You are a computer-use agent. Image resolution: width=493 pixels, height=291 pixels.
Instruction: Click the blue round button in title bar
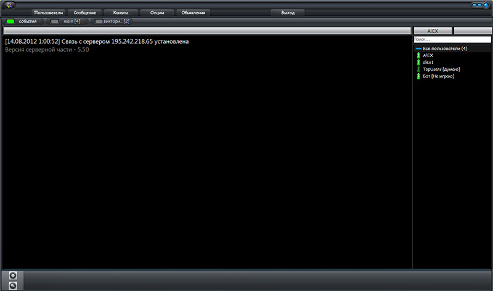coord(486,5)
